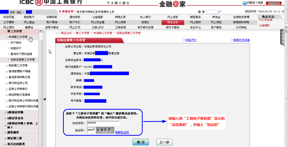Viewport: 288px width, 147px height.
Task: Open 证券公司转银行预约设置 in the sidebar
Action: point(24,107)
